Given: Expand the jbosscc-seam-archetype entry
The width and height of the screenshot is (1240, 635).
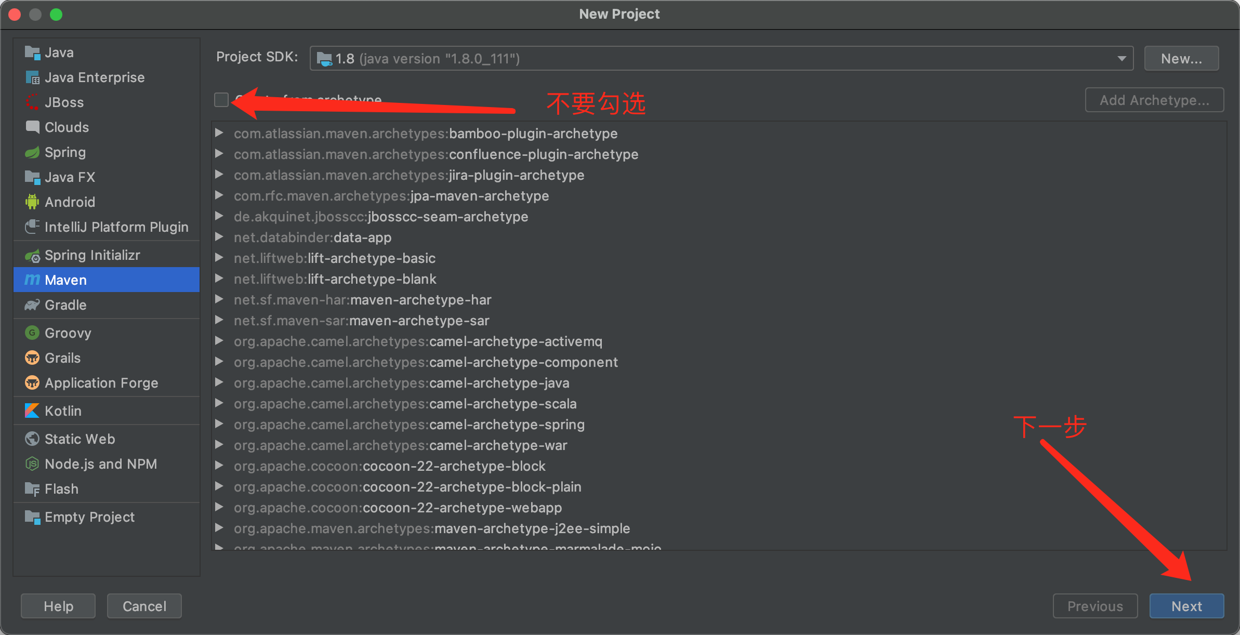Looking at the screenshot, I should tap(219, 216).
